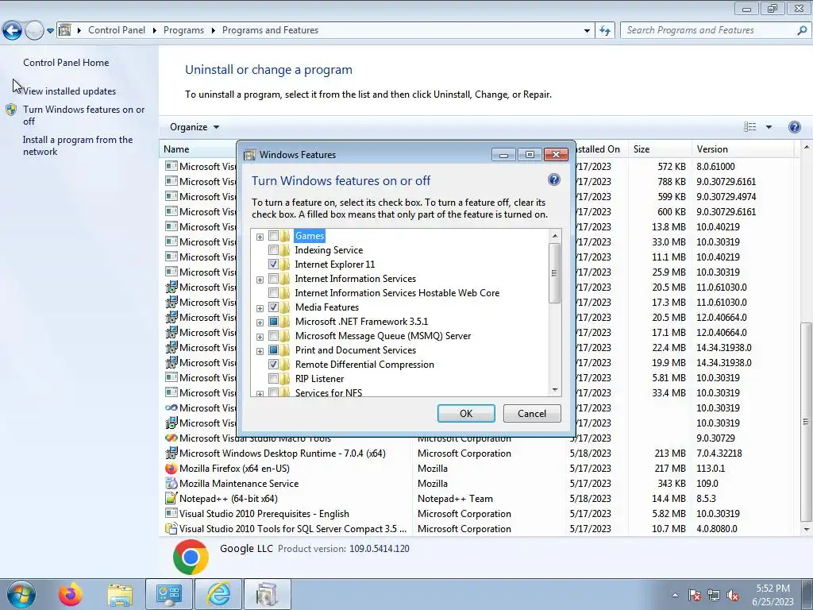813x610 pixels.
Task: Select Microsoft Visual Studio Macro Tools icon
Action: [x=171, y=438]
